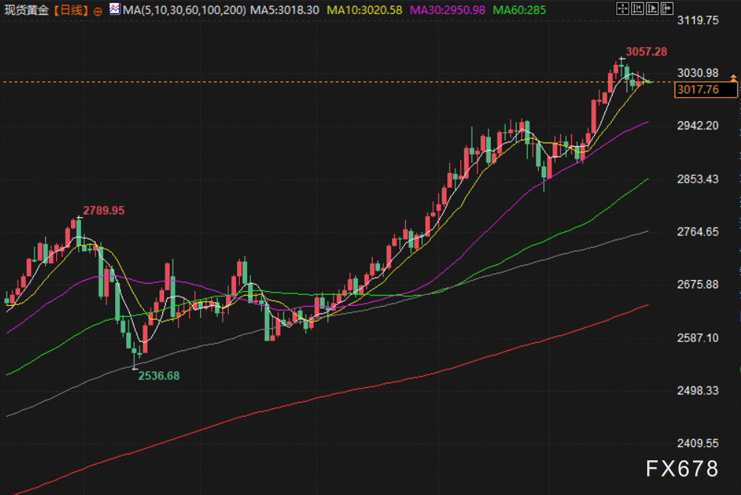Select the green MA60 legend label

[x=520, y=10]
